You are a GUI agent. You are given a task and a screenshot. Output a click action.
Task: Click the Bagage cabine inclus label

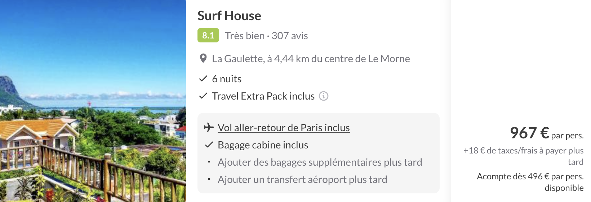tap(263, 145)
